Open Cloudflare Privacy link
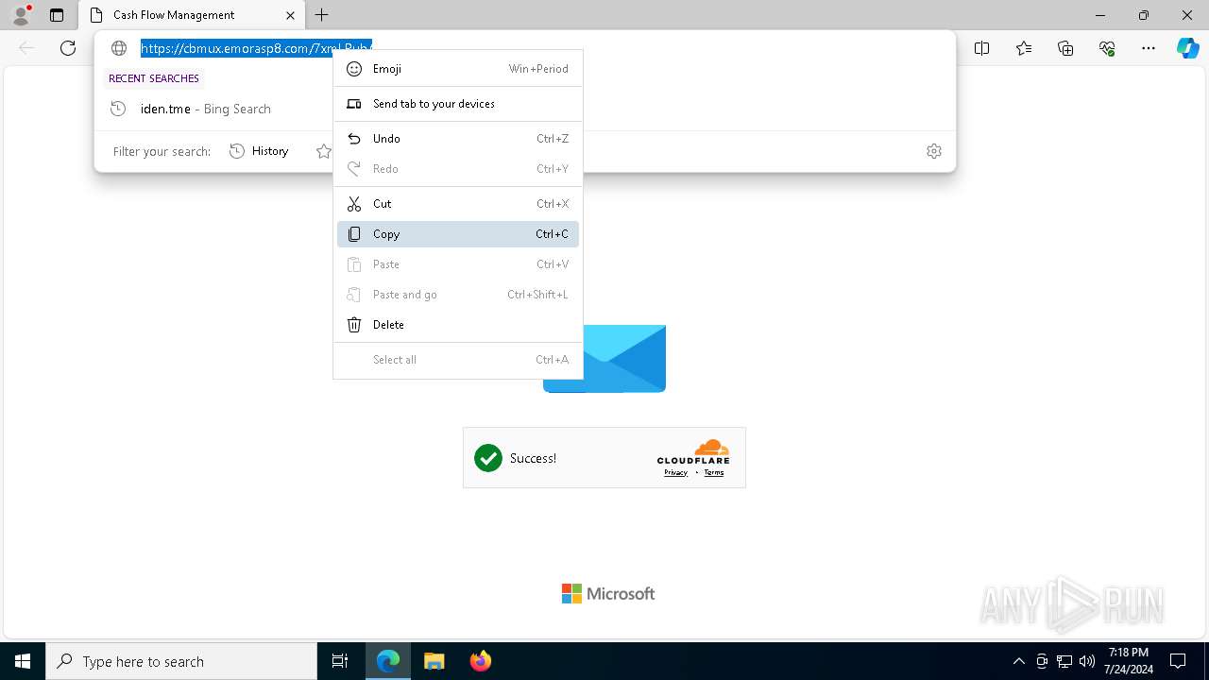Screen dimensions: 1209x680 point(675,473)
